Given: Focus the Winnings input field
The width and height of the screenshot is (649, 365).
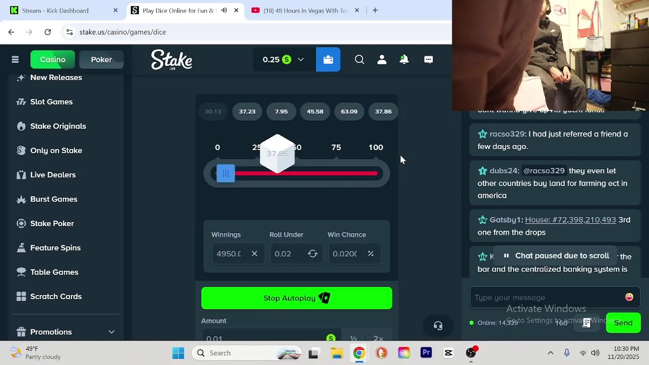Looking at the screenshot, I should click(229, 253).
